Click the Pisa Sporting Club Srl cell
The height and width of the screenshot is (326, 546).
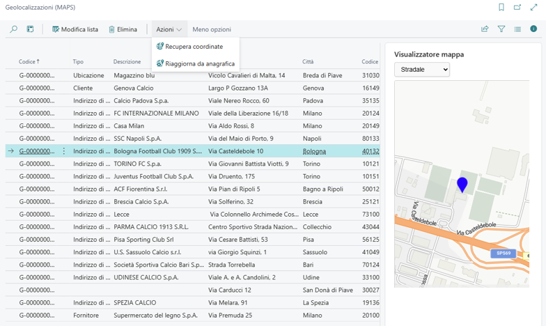click(x=143, y=240)
